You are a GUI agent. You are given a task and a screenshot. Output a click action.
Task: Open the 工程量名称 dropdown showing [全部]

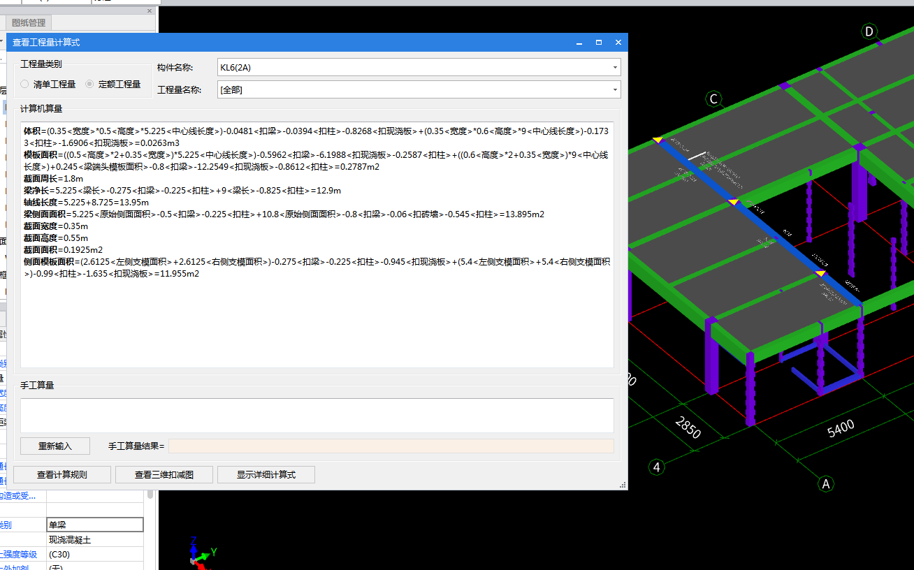click(x=419, y=89)
